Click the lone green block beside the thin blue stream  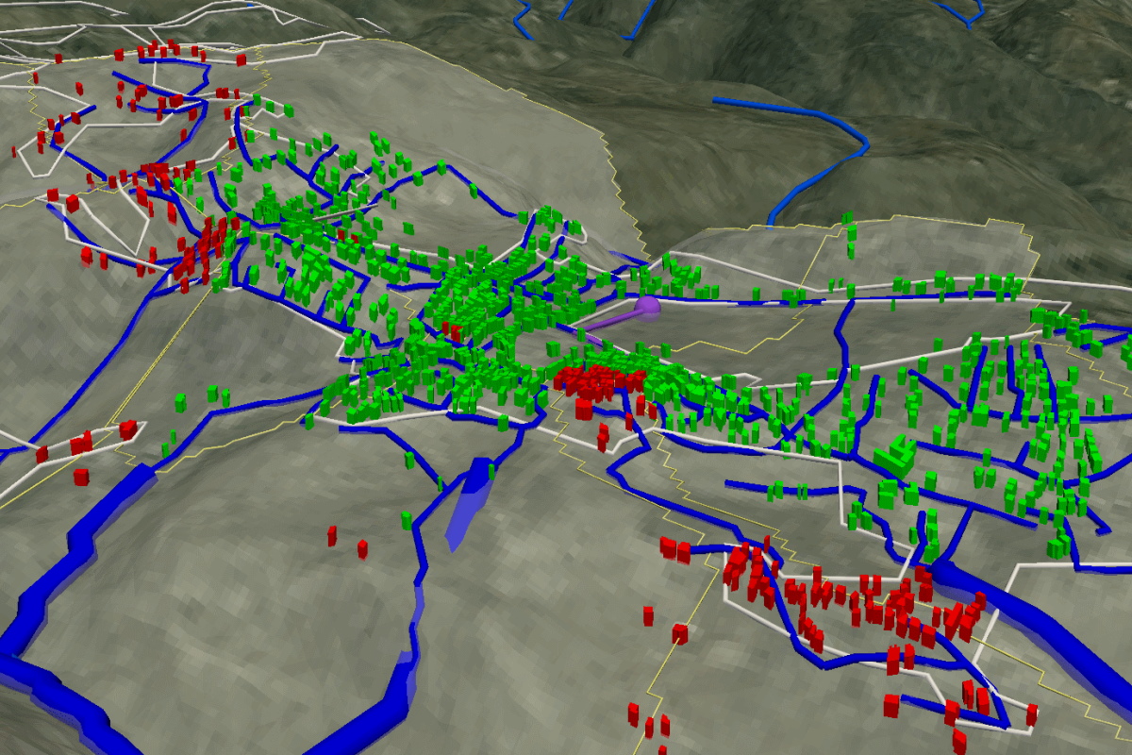point(407,519)
